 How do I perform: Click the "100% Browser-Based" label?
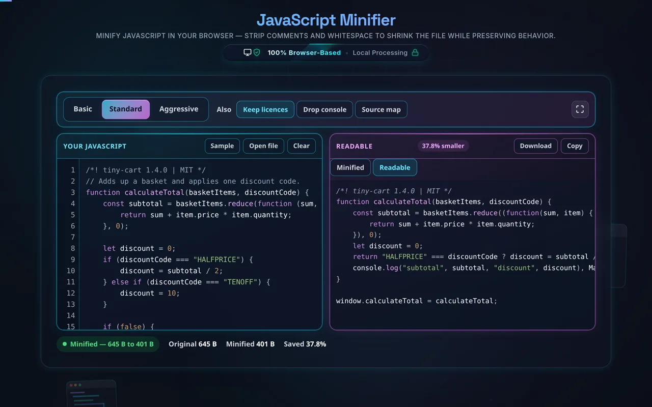point(304,52)
